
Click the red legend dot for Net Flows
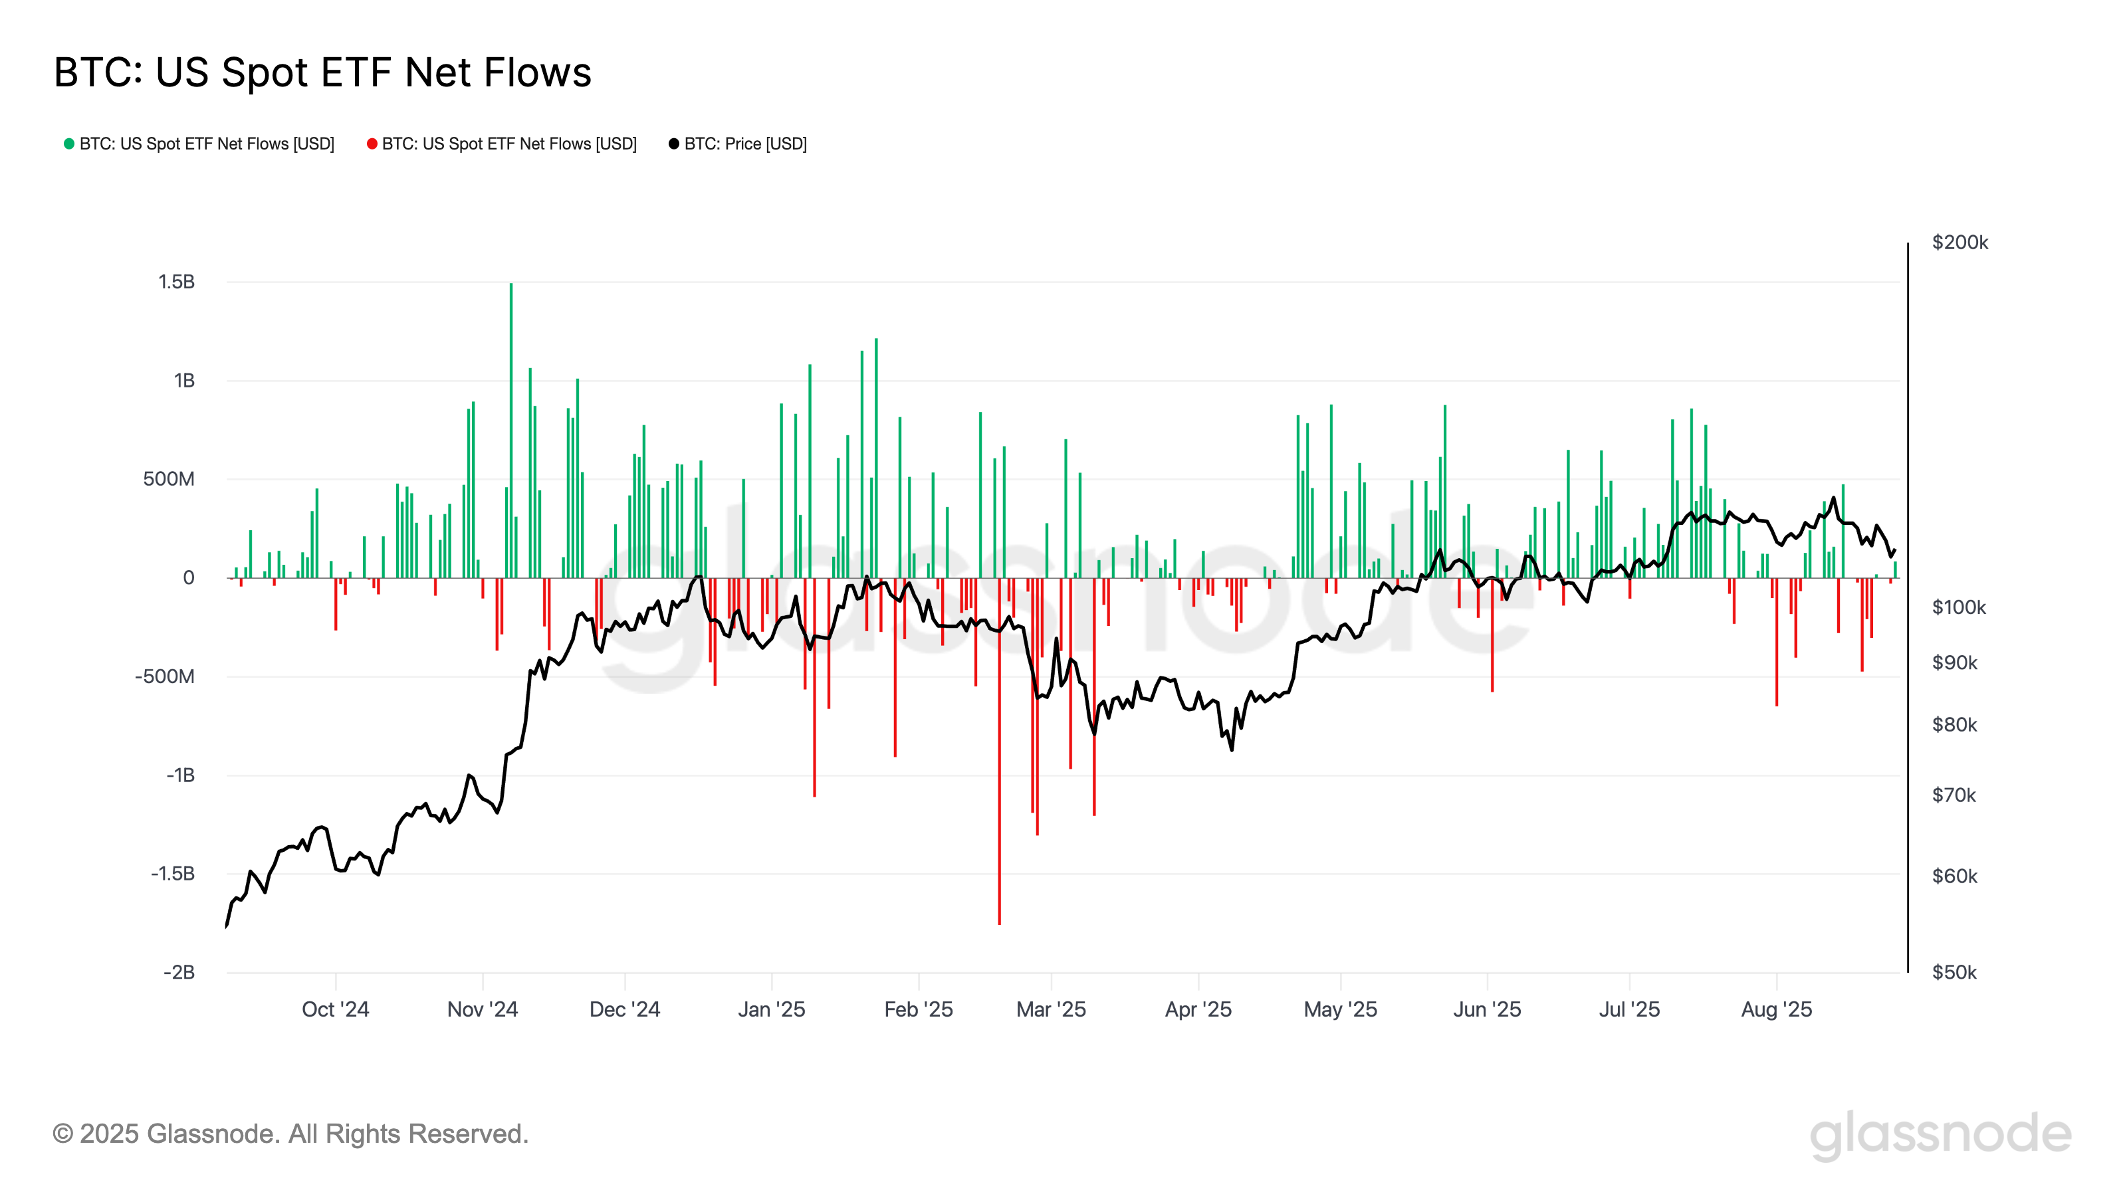coord(372,144)
